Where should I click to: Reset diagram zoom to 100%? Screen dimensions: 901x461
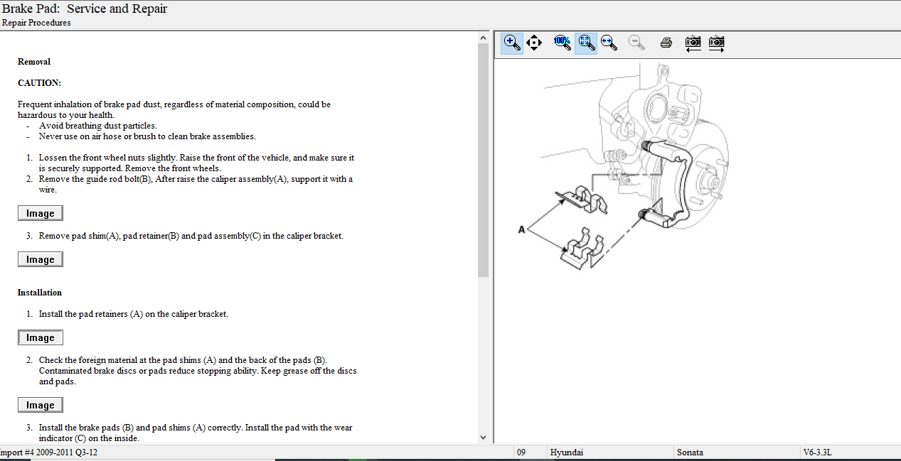[x=562, y=43]
